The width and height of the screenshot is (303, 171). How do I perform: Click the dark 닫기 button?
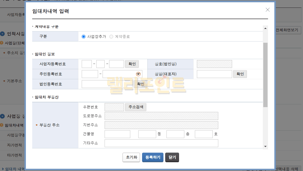tap(172, 157)
